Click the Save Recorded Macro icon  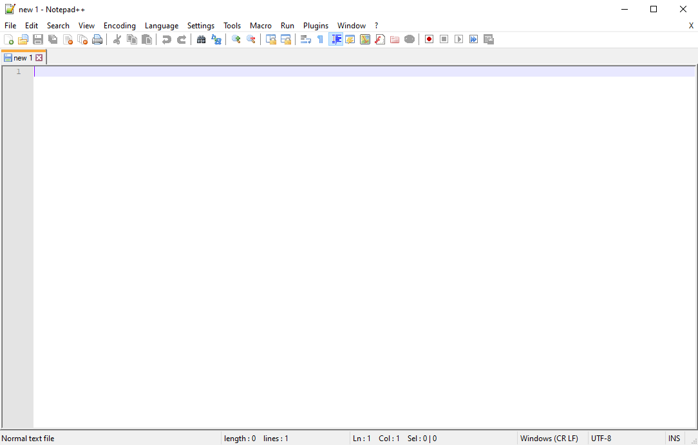tap(489, 39)
